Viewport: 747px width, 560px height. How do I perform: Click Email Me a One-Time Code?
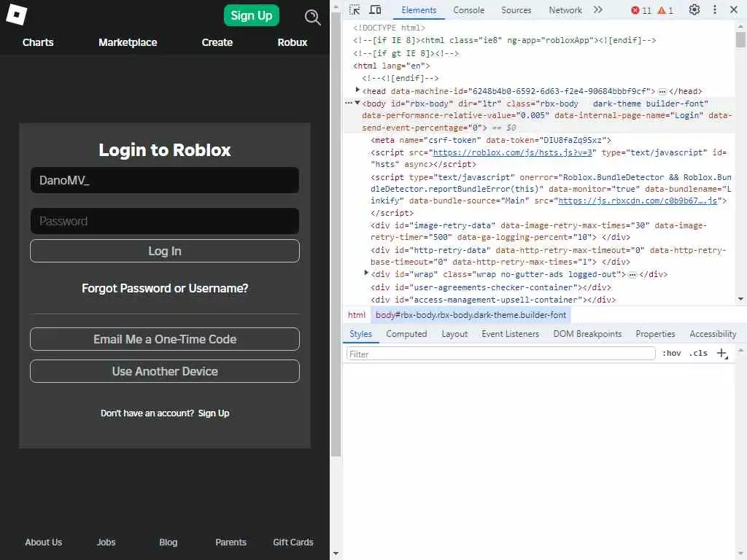(x=165, y=339)
